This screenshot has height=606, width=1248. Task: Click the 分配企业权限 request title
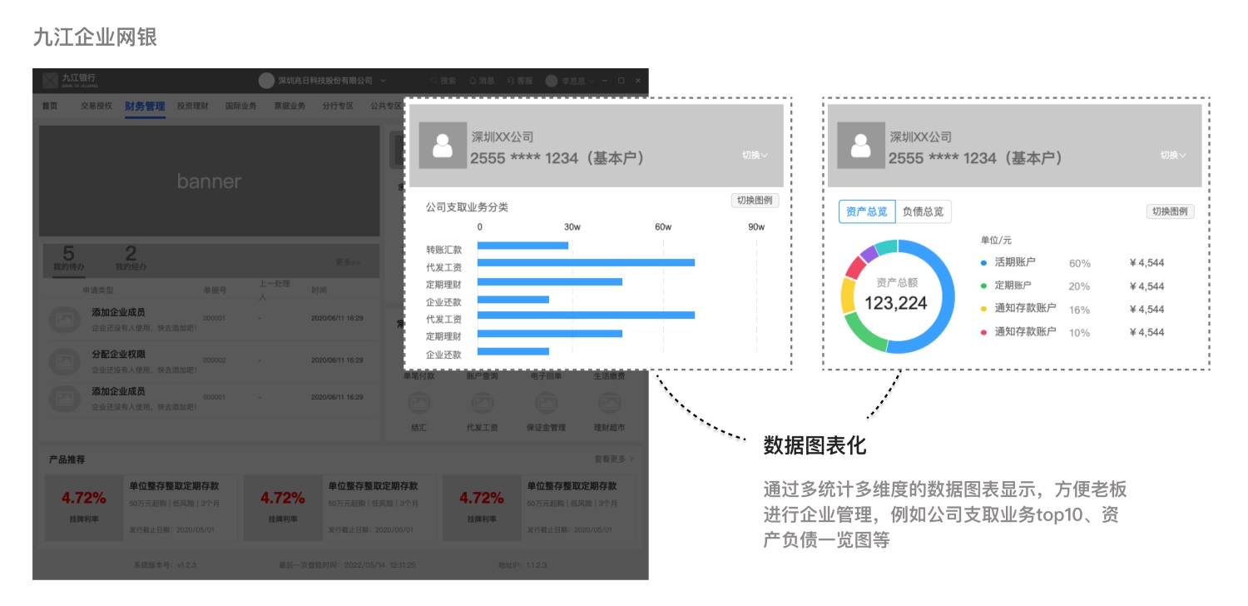(118, 354)
